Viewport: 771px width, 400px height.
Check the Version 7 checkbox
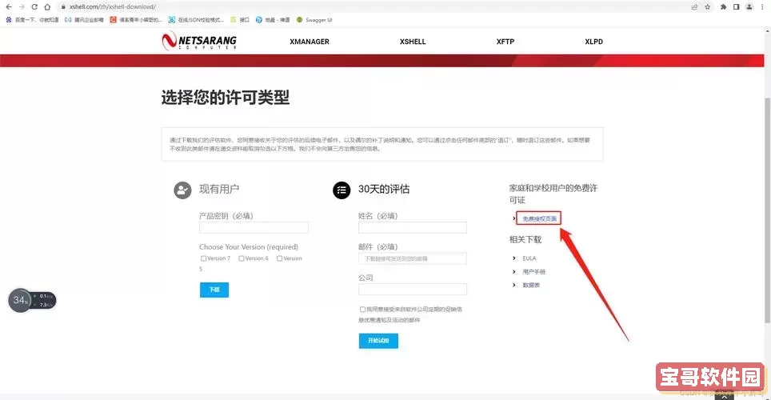pos(203,258)
